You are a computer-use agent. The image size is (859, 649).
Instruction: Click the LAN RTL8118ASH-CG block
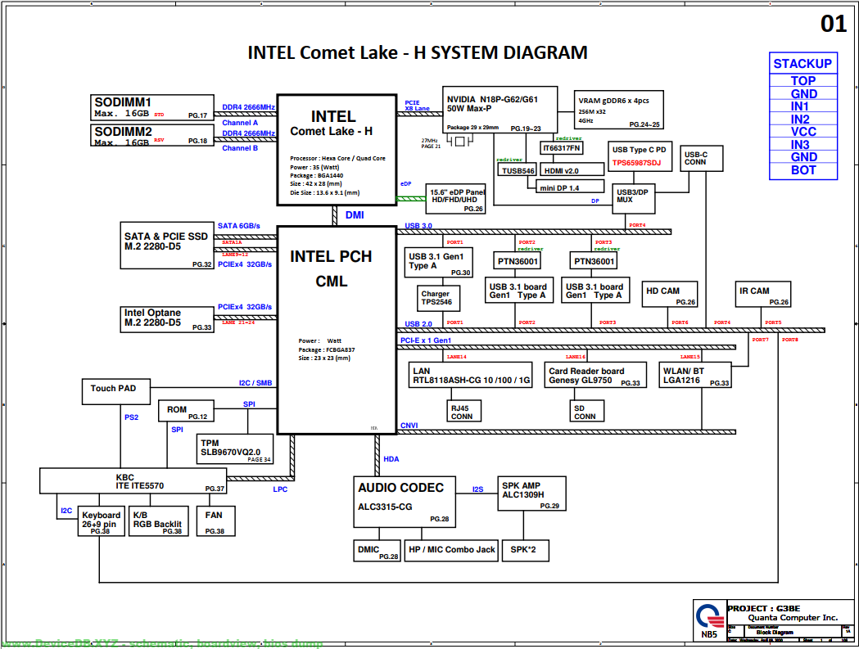point(471,375)
